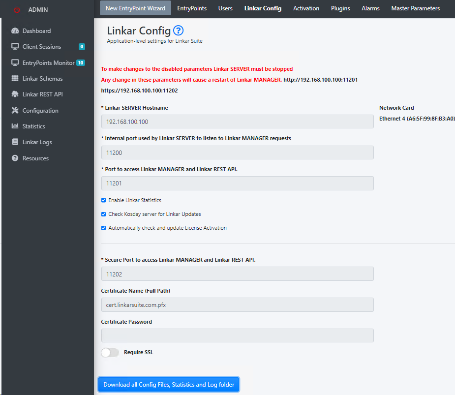Open the Plugins tab
This screenshot has height=395, width=455.
pos(340,8)
